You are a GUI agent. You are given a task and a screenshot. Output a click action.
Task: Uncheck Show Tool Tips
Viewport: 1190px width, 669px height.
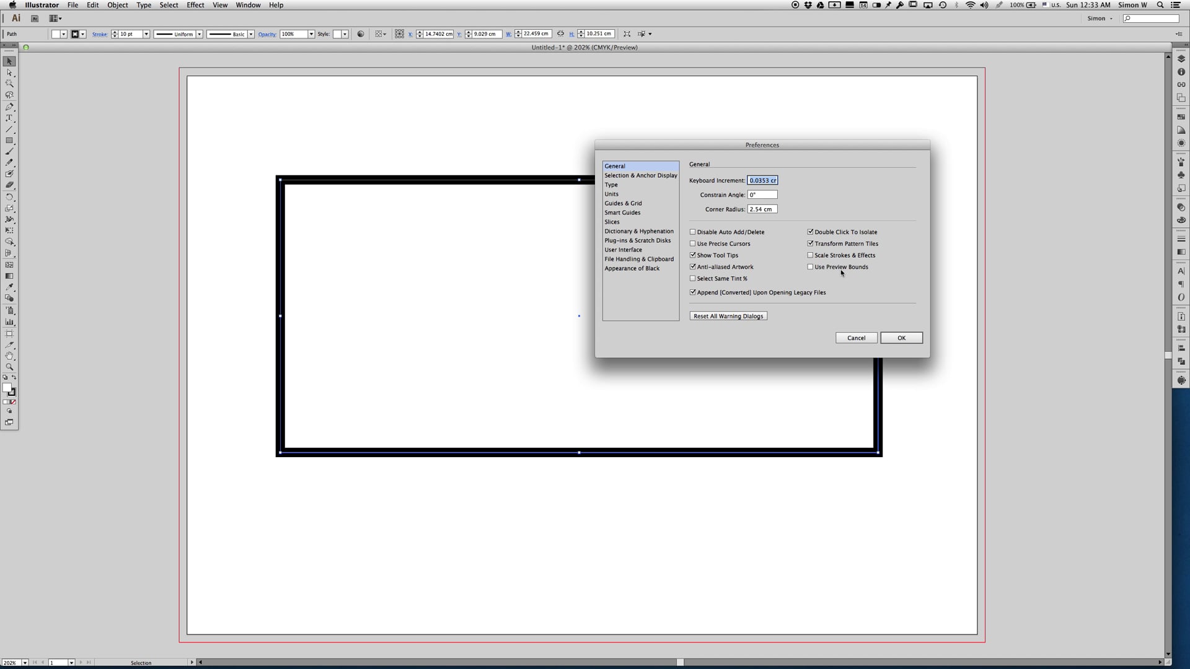(x=692, y=255)
